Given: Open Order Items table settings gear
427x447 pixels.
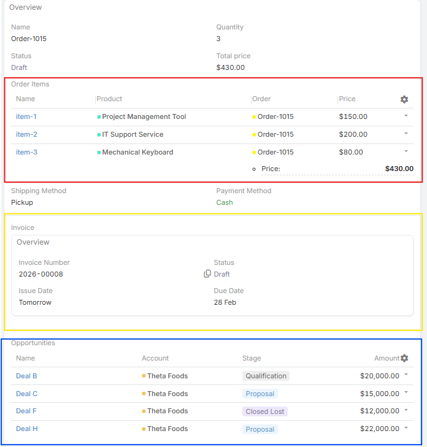Looking at the screenshot, I should tap(404, 99).
